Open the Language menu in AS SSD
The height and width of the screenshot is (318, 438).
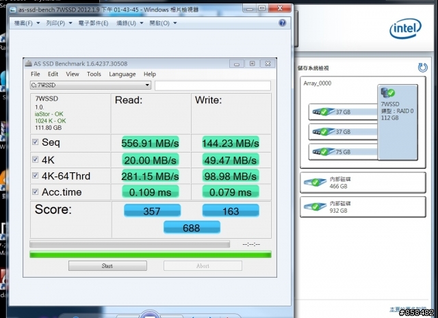(123, 74)
